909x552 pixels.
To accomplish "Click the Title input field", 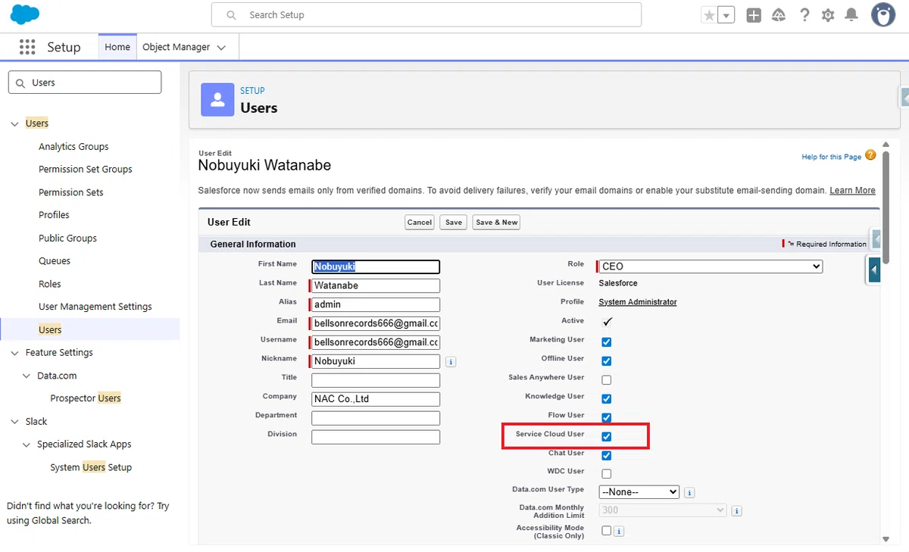I will [376, 380].
